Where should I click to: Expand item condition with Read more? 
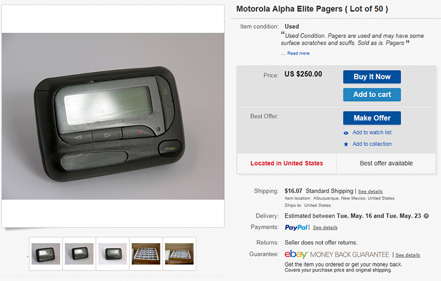(x=298, y=53)
